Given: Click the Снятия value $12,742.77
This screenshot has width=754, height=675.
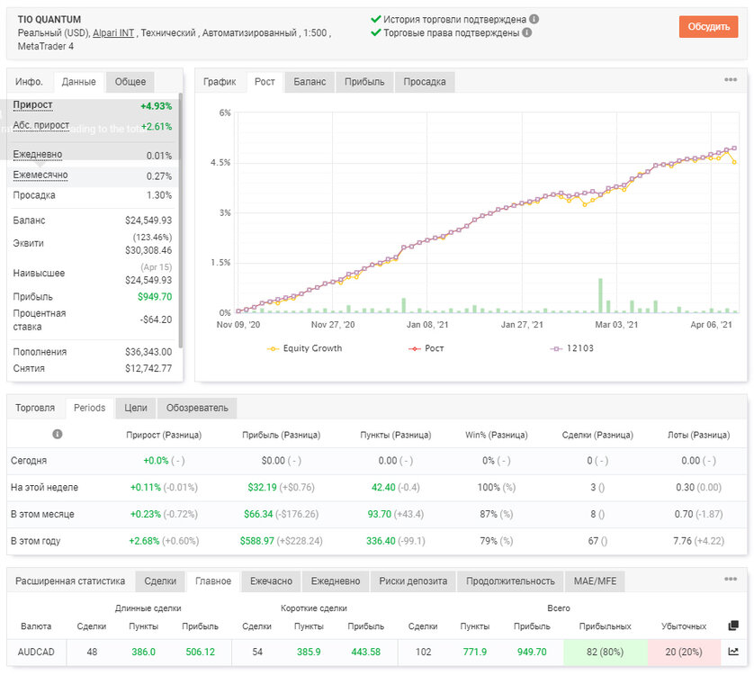Looking at the screenshot, I should click(148, 368).
